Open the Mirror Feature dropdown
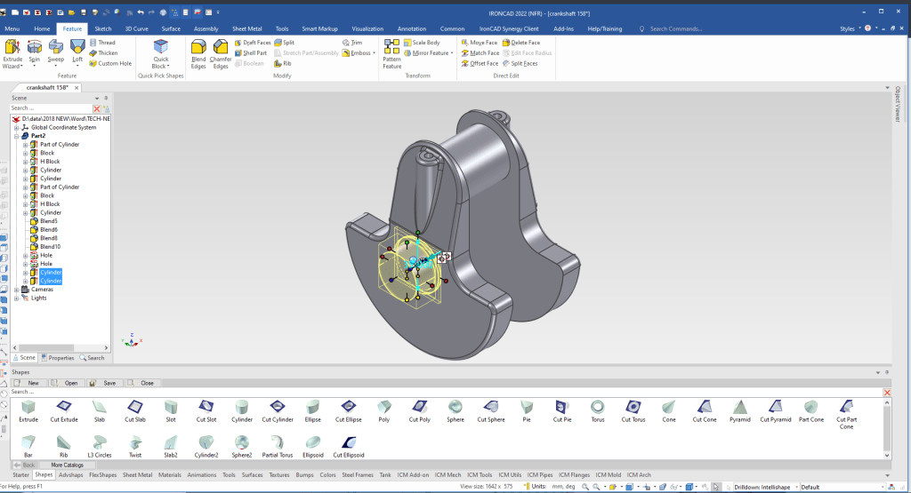The image size is (911, 493). 451,53
